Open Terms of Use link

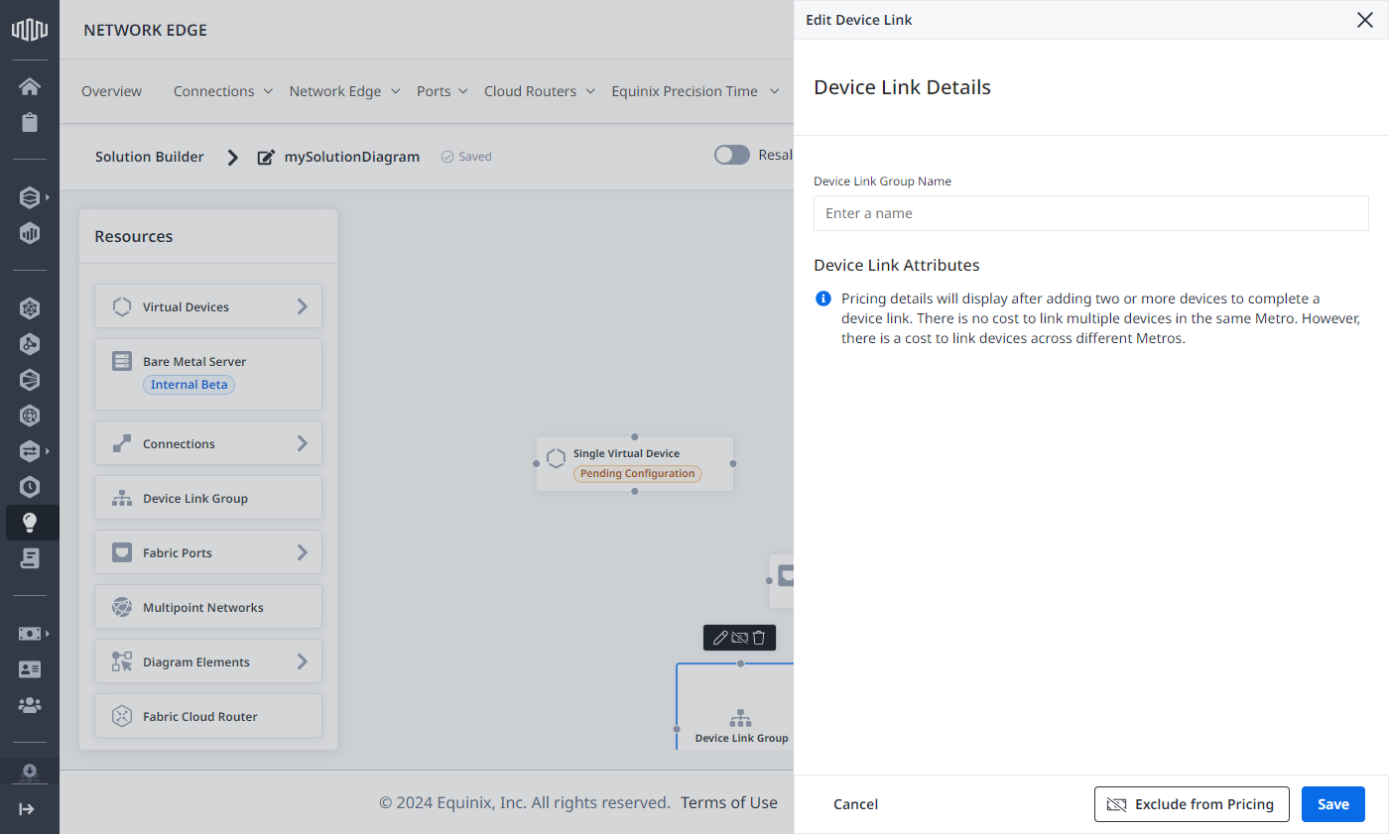(x=729, y=802)
